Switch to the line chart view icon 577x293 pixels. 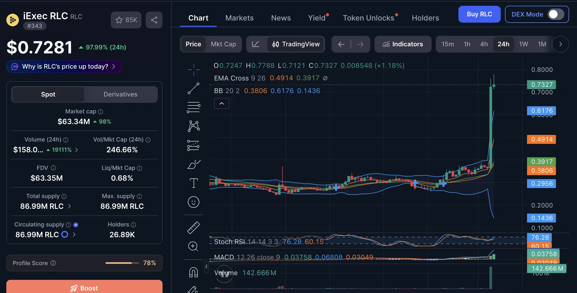[256, 44]
